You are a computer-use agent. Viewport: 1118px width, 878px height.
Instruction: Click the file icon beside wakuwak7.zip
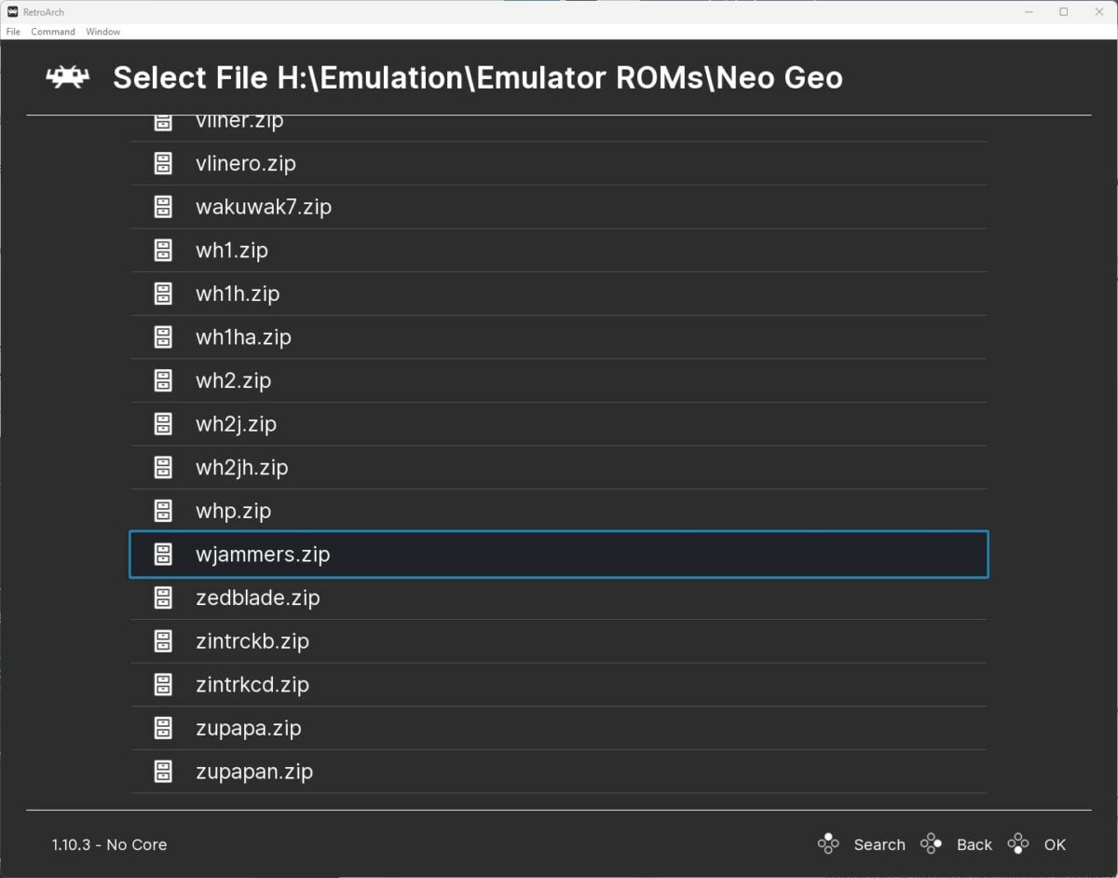(164, 206)
